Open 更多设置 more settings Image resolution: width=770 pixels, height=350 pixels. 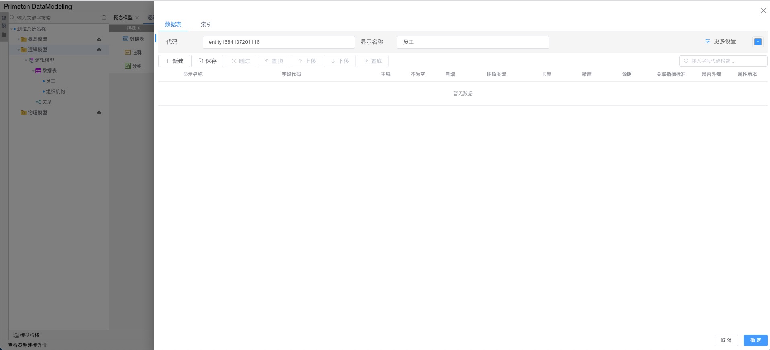(x=725, y=42)
